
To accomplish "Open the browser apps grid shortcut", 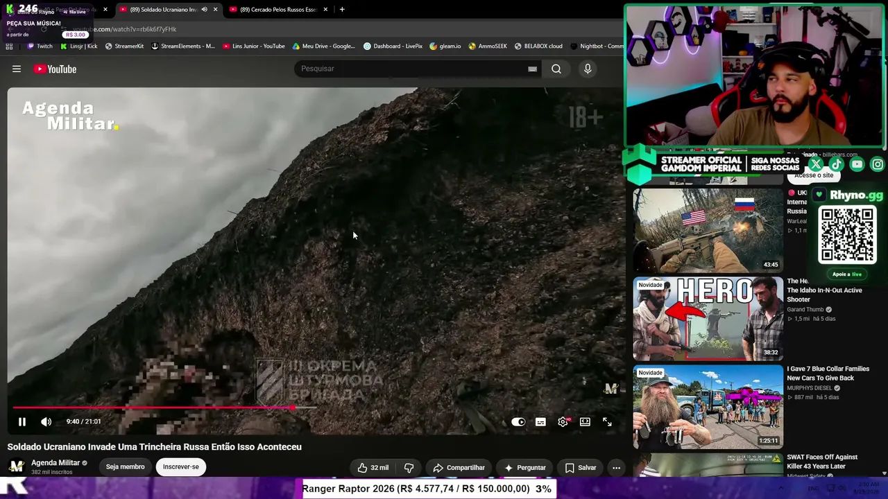I will [9, 46].
